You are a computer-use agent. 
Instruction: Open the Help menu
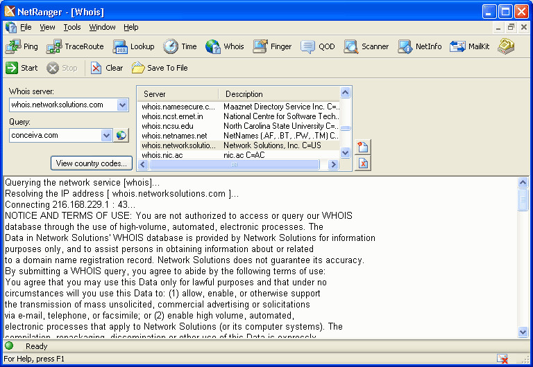click(131, 27)
